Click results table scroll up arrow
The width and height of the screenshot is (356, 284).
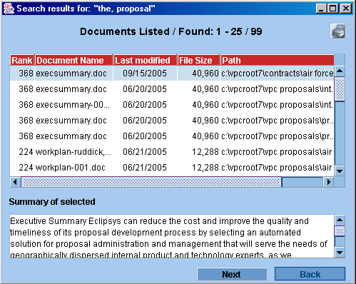340,71
